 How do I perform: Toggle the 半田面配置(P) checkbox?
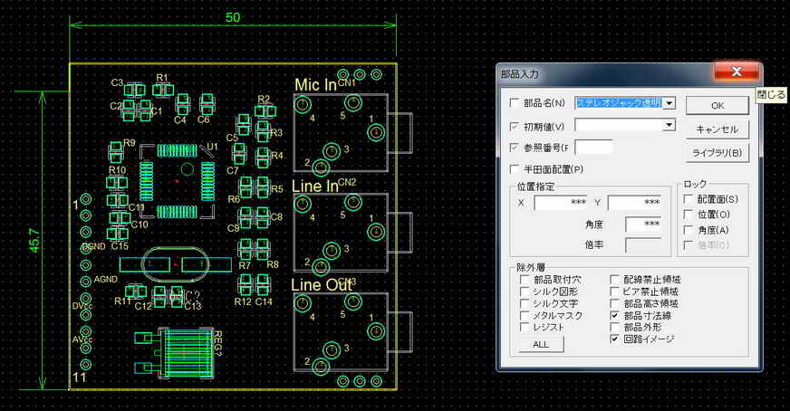tap(515, 169)
